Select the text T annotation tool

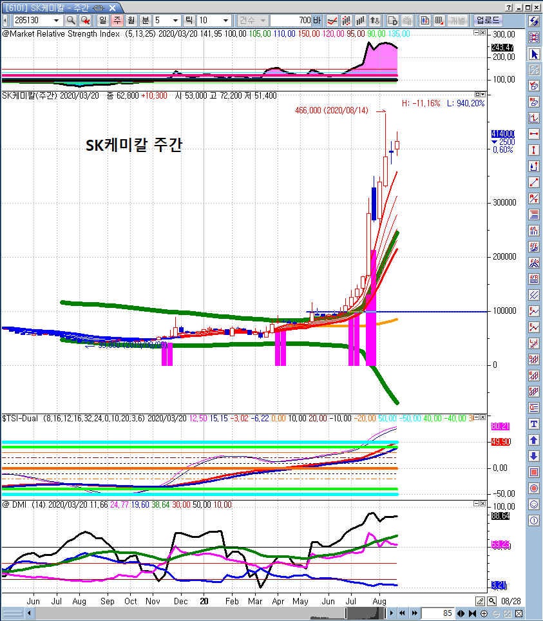coord(534,424)
